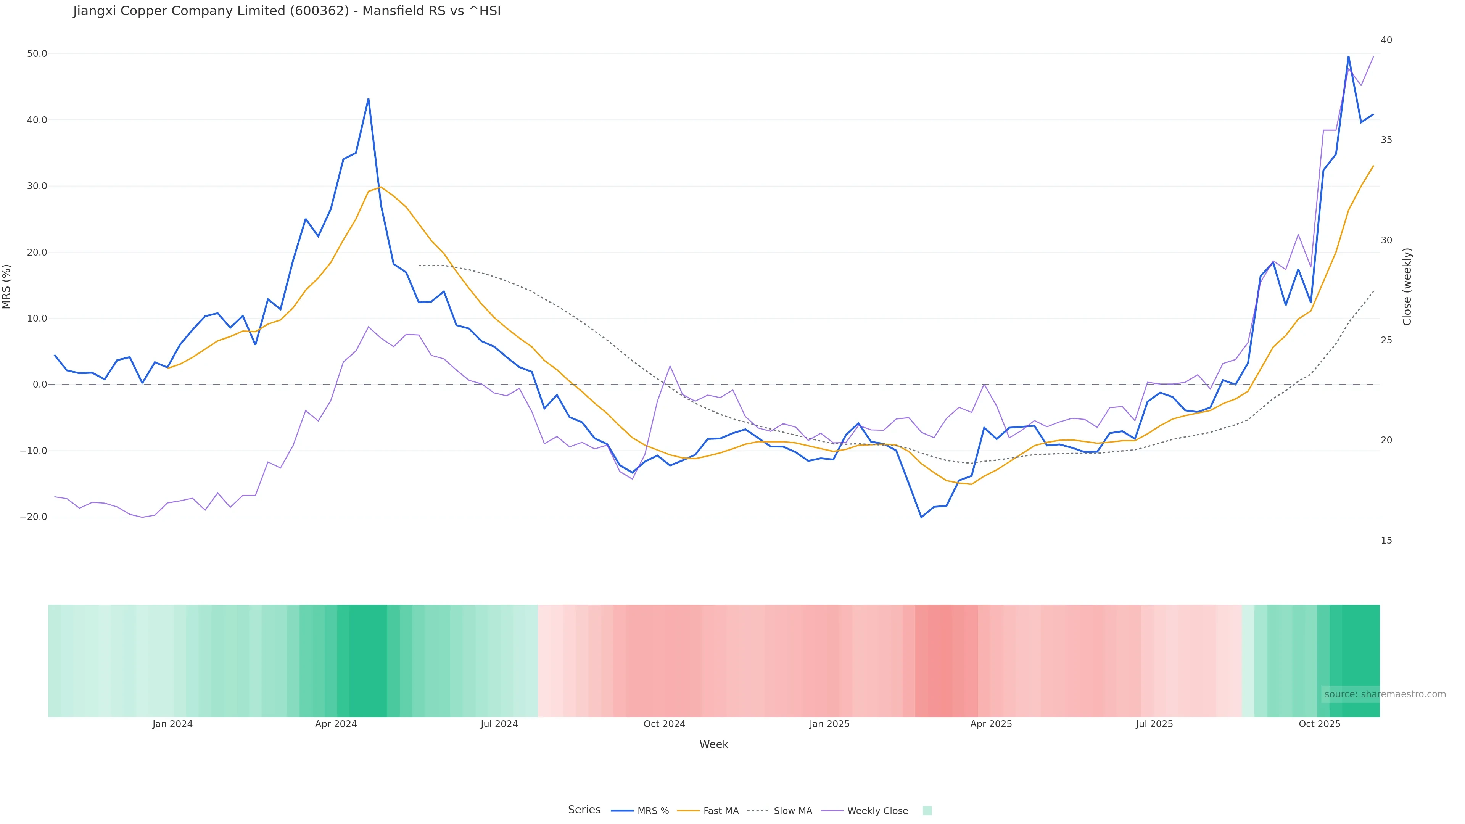1465x824 pixels.
Task: Click the MRS (%) y-axis title
Action: pos(7,286)
